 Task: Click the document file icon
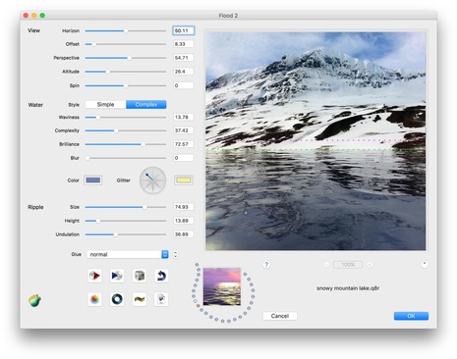tap(161, 299)
